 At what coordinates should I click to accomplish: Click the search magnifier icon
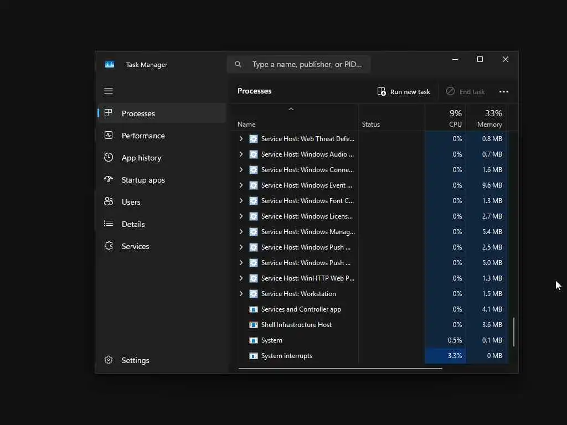[238, 64]
